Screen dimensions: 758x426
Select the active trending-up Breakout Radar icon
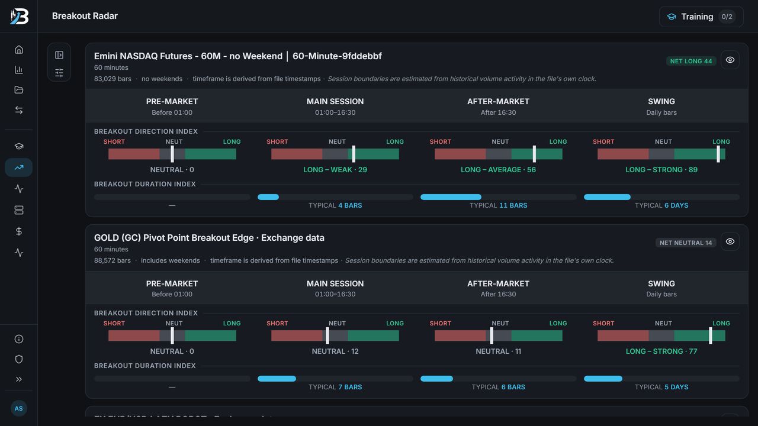[x=19, y=167]
